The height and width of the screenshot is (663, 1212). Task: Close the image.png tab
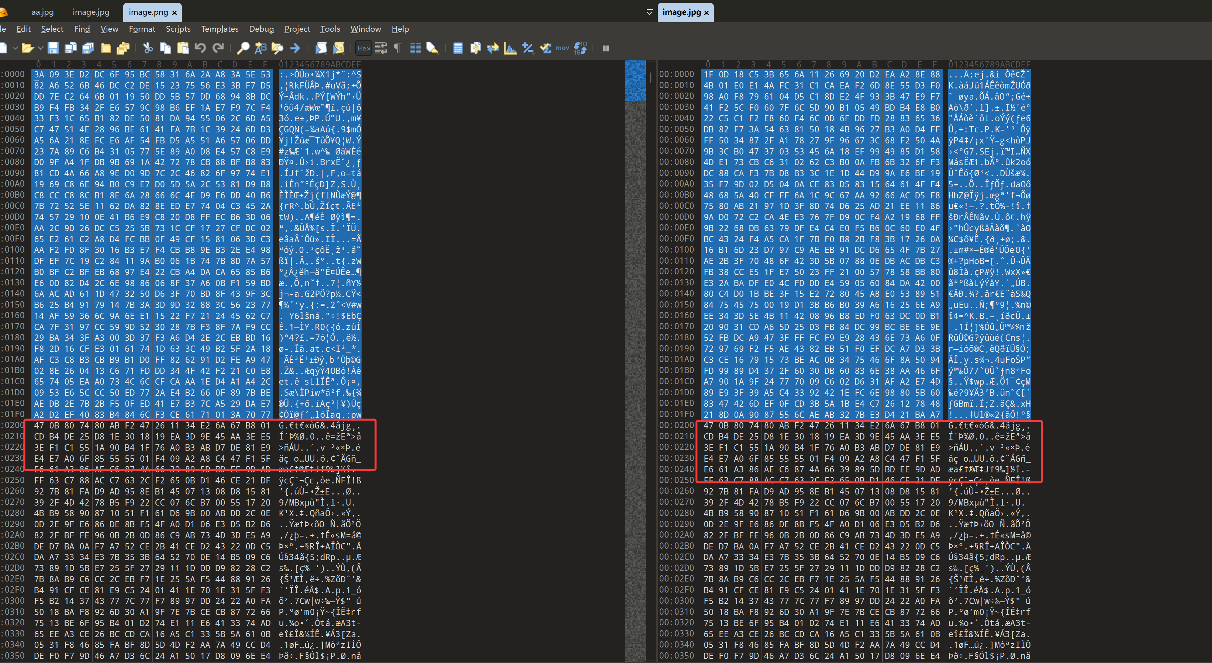[175, 13]
